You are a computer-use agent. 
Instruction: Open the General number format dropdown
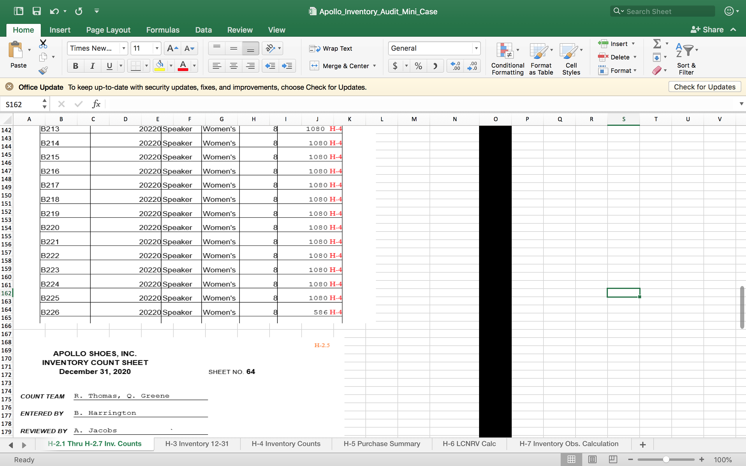[x=476, y=48]
